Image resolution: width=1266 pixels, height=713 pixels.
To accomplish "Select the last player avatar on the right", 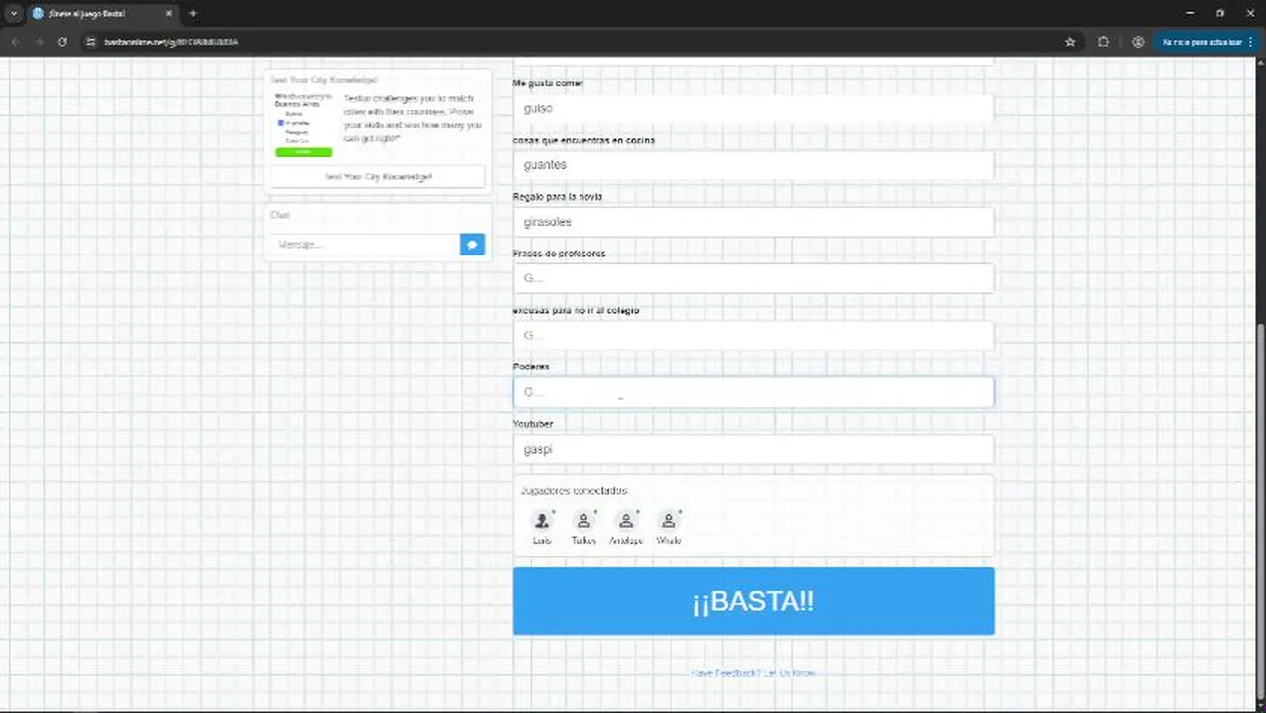I will click(669, 520).
